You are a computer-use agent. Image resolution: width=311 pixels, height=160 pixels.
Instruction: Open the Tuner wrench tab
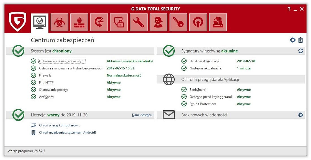click(x=139, y=22)
